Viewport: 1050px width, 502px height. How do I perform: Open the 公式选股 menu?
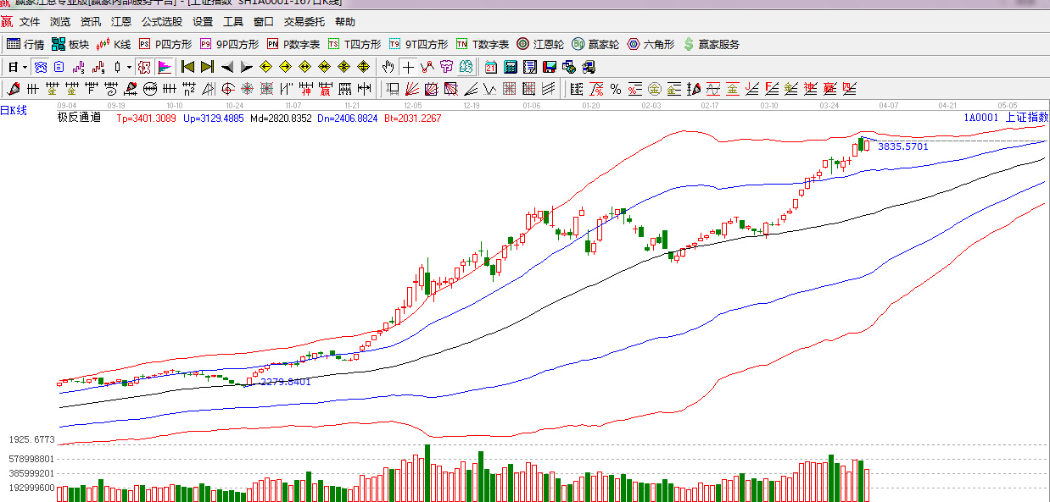[161, 22]
